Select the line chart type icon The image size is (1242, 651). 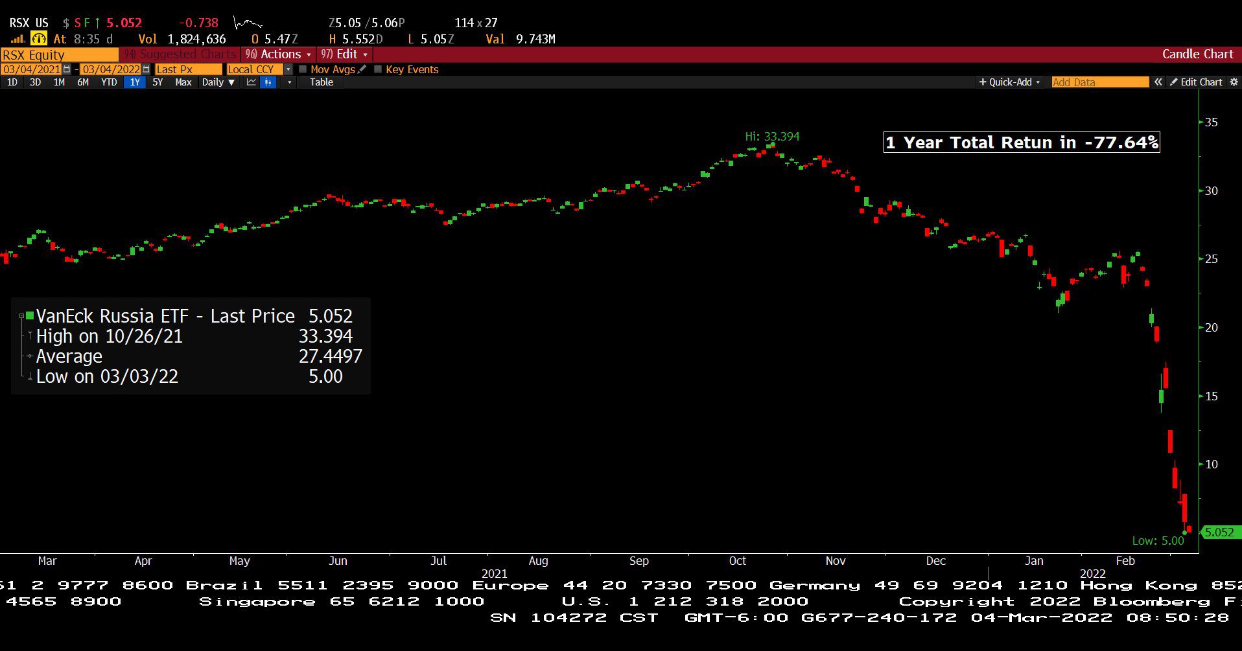pos(252,82)
